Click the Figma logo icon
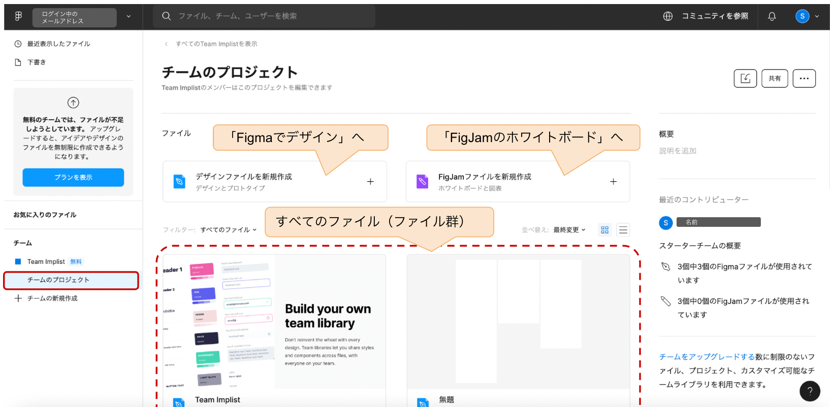The height and width of the screenshot is (407, 830). click(x=18, y=16)
